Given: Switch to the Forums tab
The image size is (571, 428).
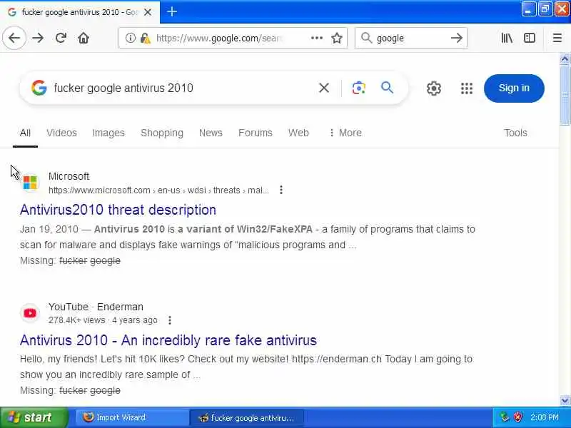Looking at the screenshot, I should [x=256, y=133].
